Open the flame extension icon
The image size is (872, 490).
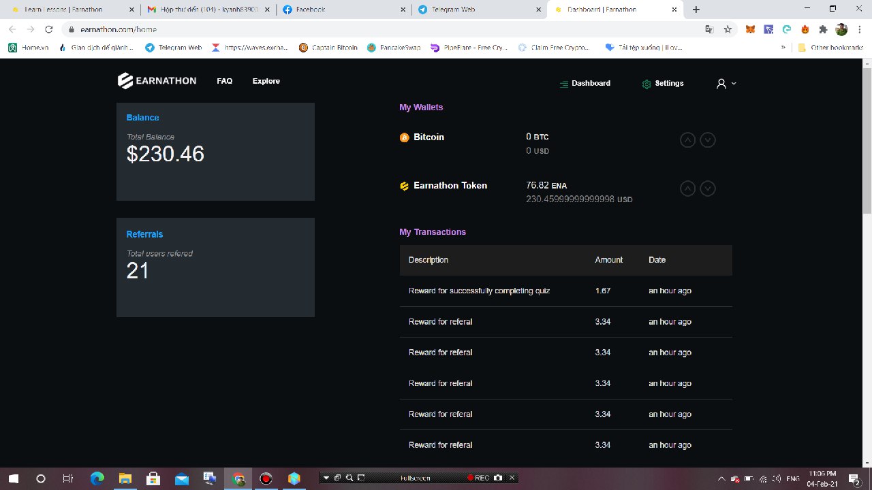(x=805, y=29)
